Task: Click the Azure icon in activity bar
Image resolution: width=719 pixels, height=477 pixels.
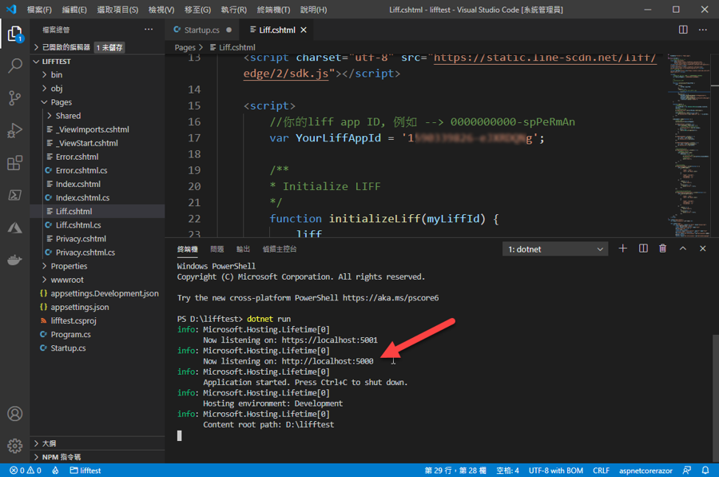Action: click(x=14, y=228)
